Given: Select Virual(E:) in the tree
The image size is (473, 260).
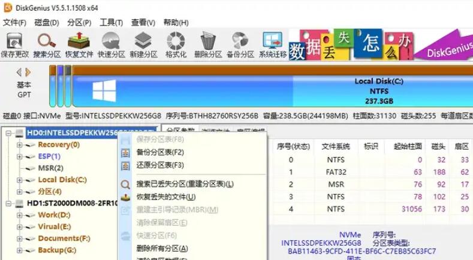Looking at the screenshot, I should 55,226.
